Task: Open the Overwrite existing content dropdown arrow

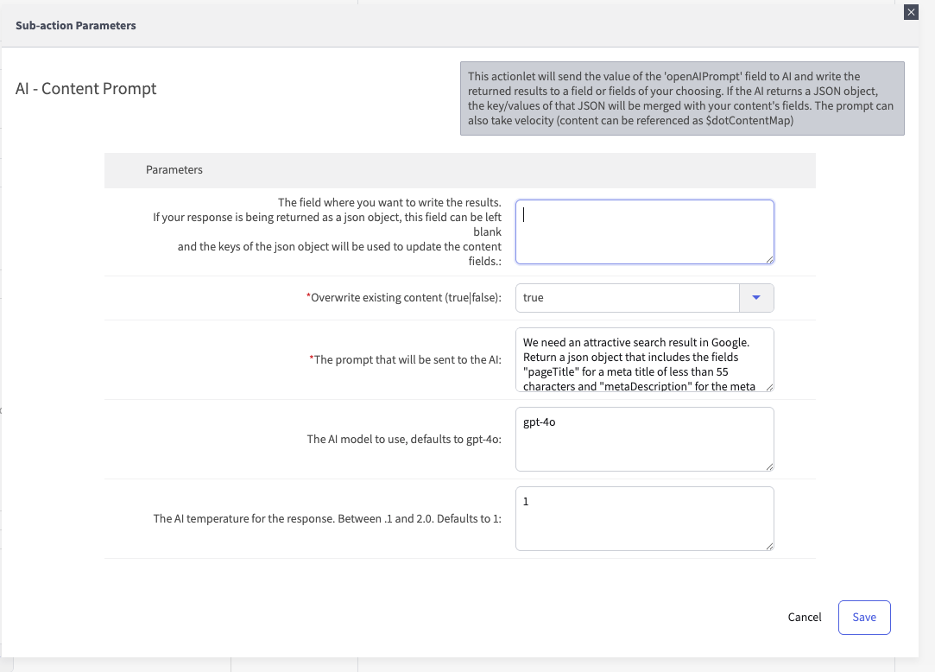Action: 756,298
